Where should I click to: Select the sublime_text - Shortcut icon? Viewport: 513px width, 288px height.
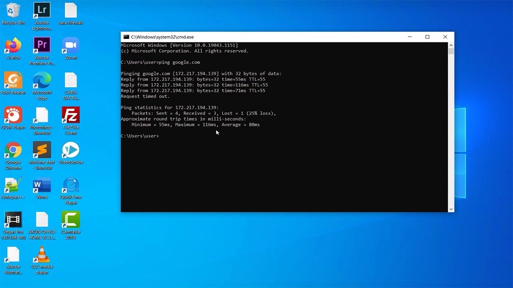pyautogui.click(x=42, y=156)
